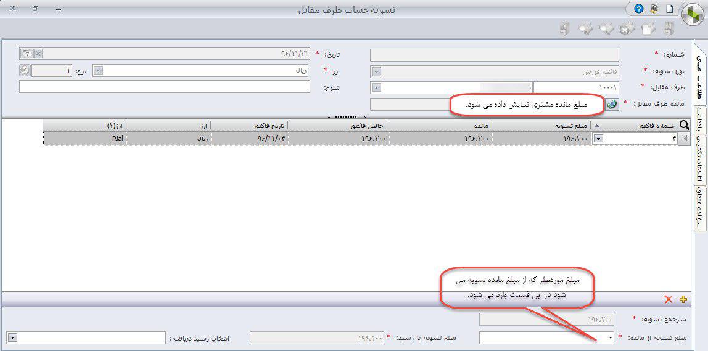Select the خالص فاکتور cell 196,200
The width and height of the screenshot is (708, 351).
click(338, 139)
